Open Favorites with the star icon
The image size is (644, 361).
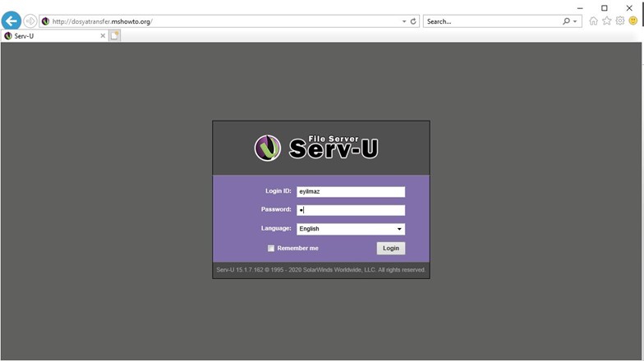pos(607,21)
